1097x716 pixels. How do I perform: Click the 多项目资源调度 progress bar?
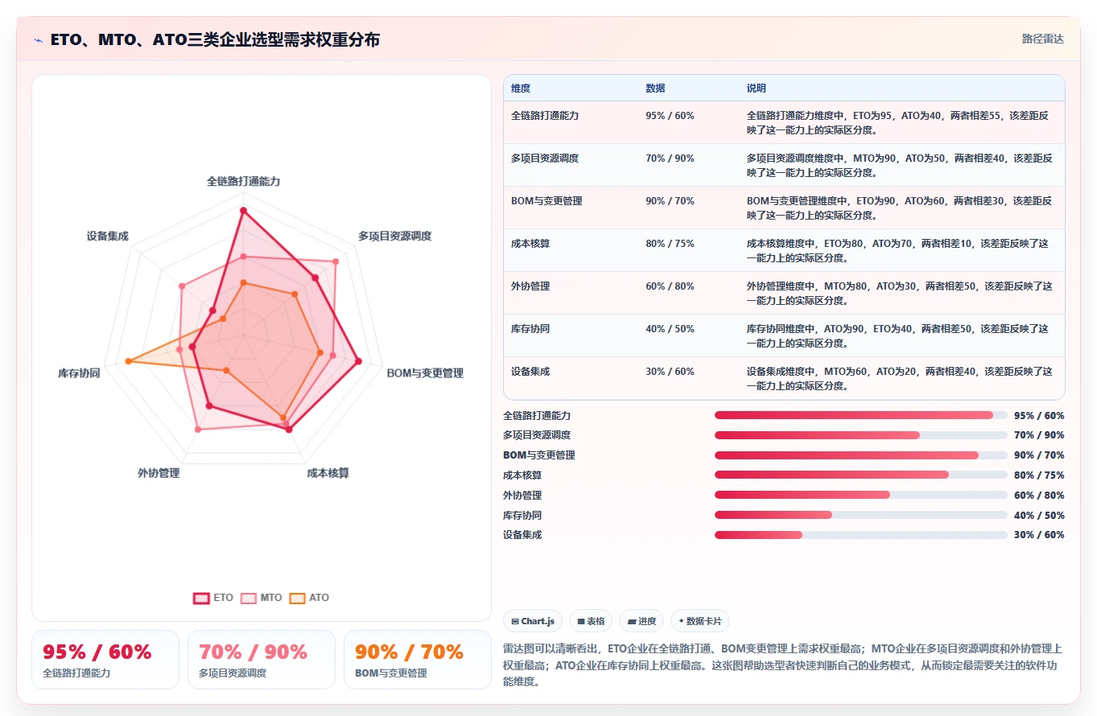tap(861, 435)
